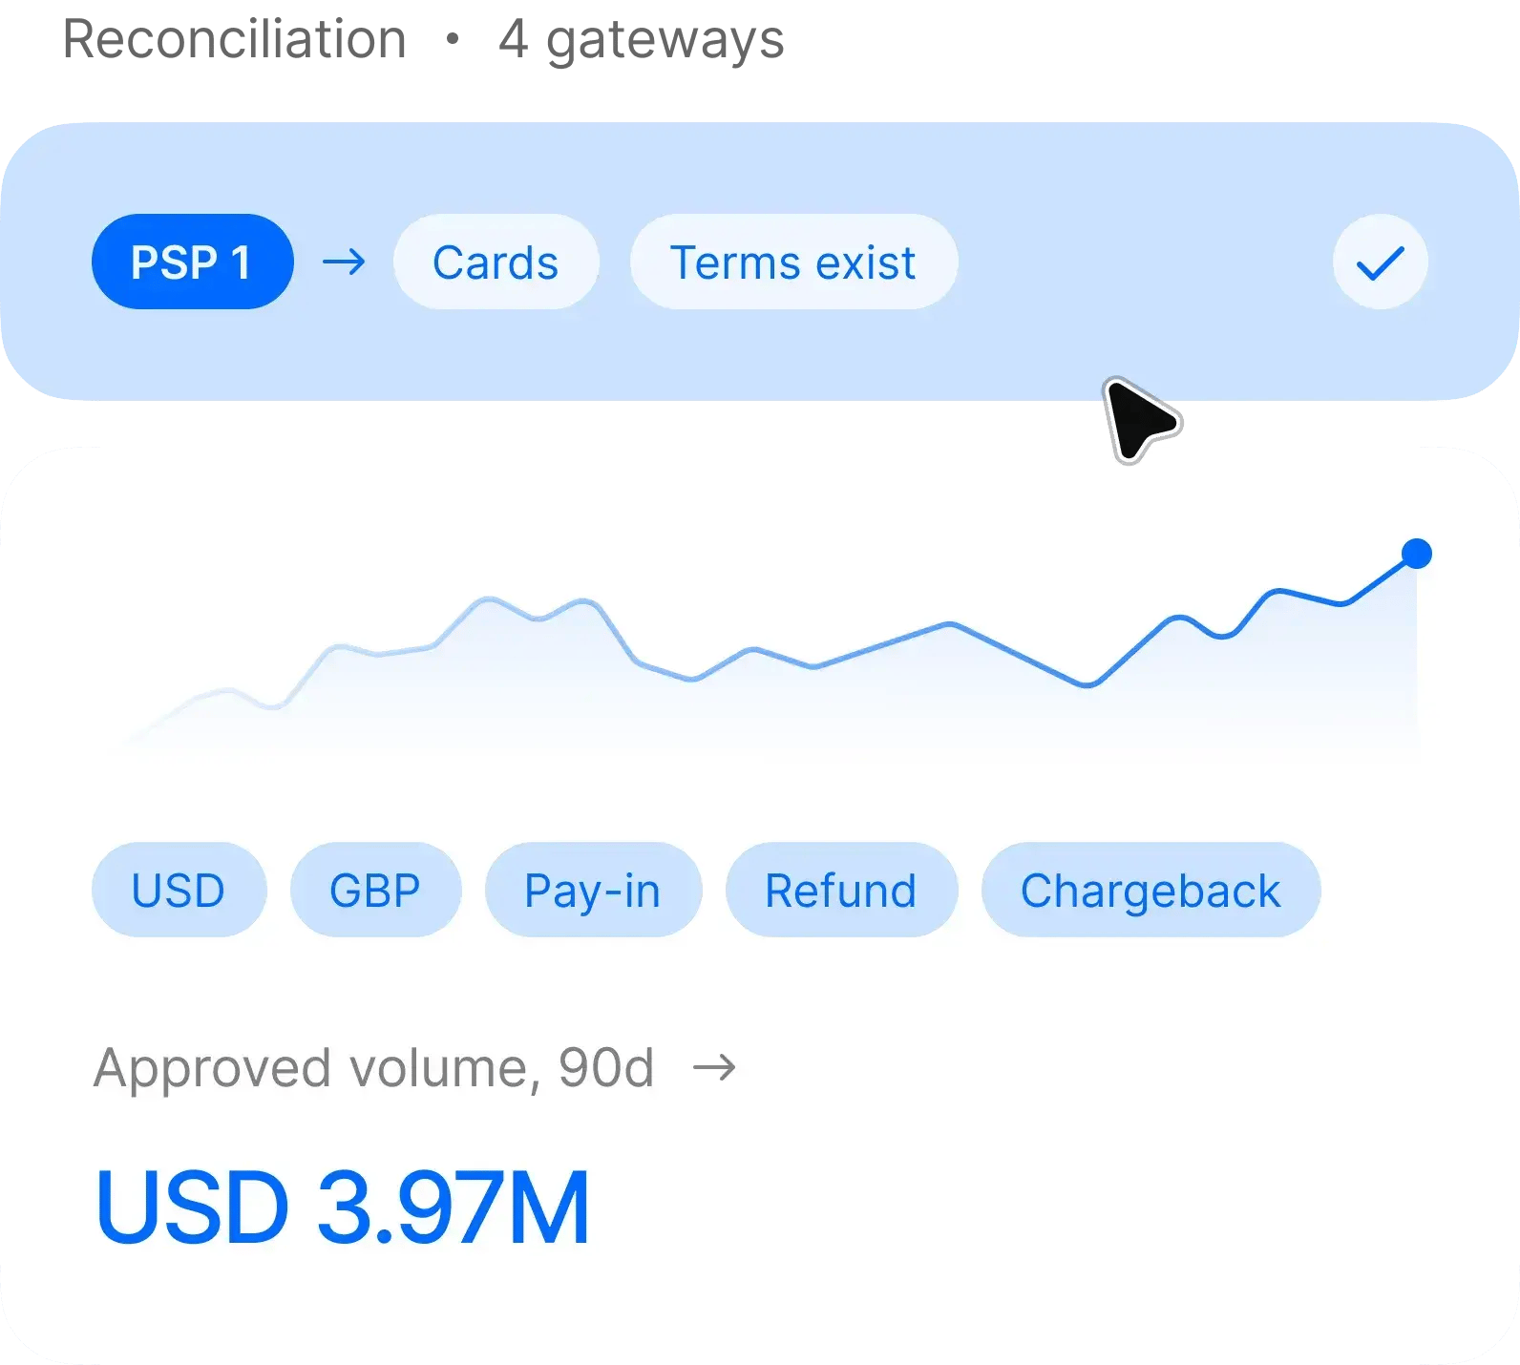Select the Refund filter chip

coord(841,890)
